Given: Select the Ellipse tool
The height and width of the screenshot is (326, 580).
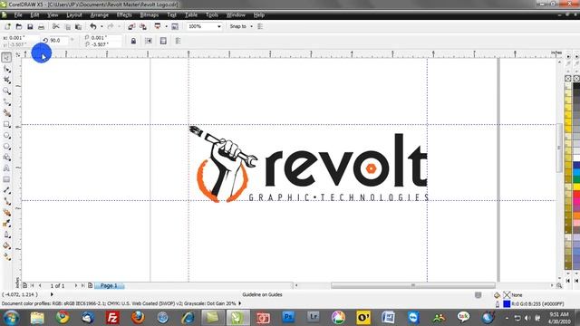Looking at the screenshot, I should [6, 135].
